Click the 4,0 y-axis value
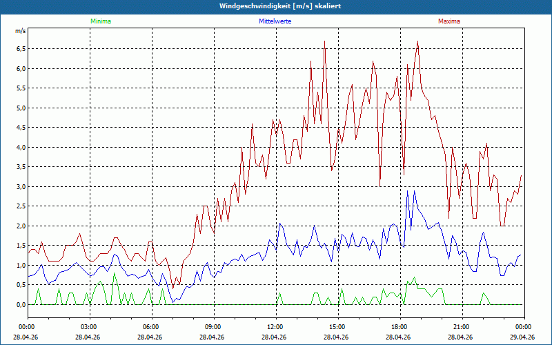 point(21,148)
